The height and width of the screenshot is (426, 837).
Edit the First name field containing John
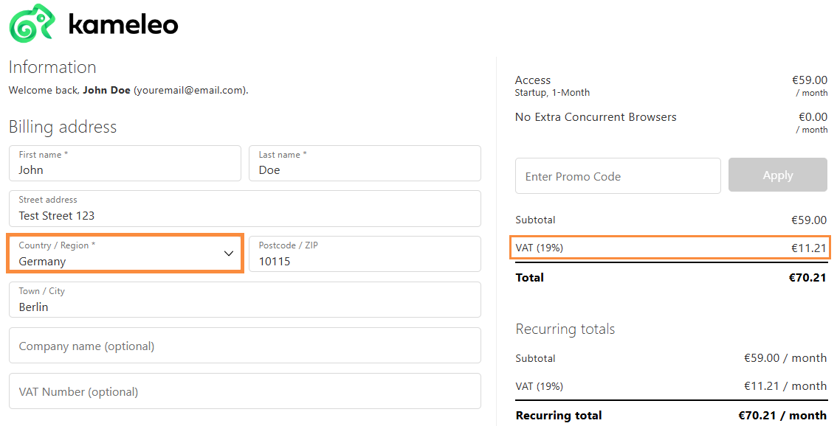coord(125,163)
